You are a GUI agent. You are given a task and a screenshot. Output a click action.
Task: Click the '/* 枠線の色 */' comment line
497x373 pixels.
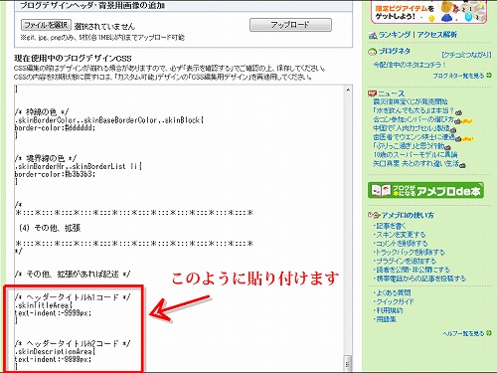tap(42, 112)
